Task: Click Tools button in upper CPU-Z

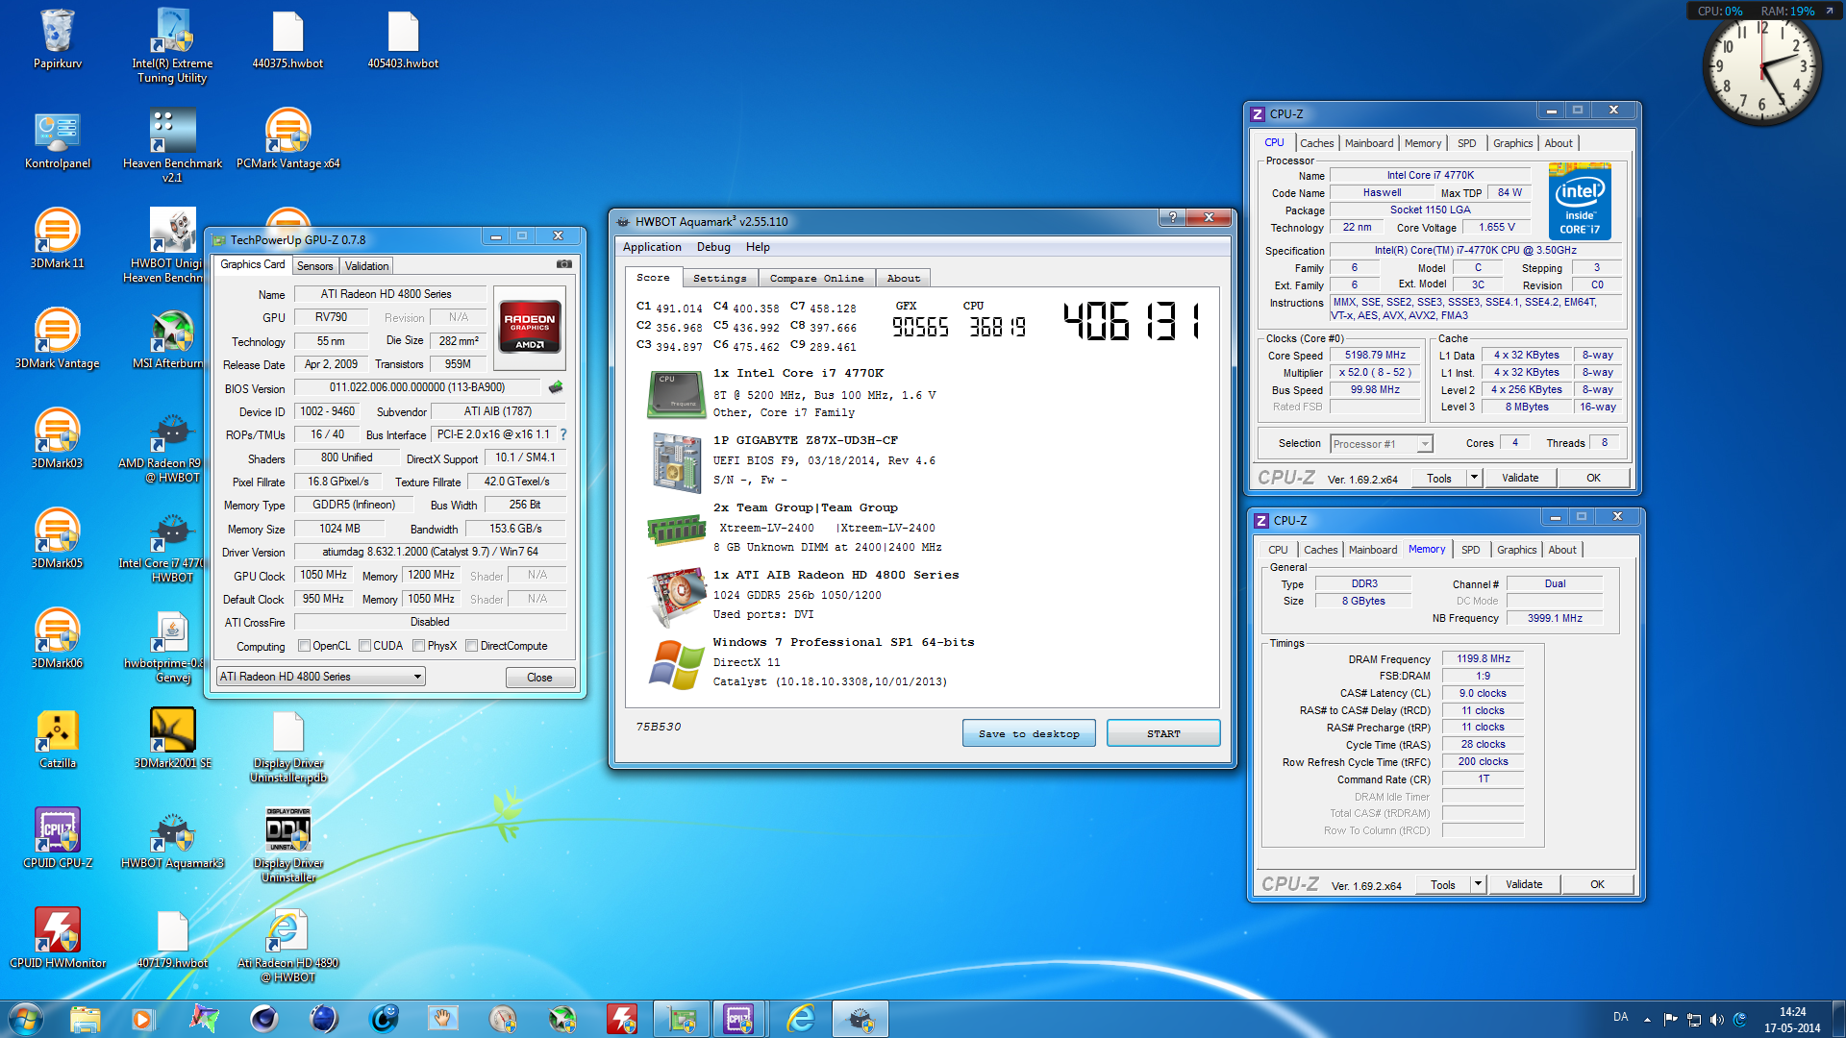Action: tap(1439, 478)
